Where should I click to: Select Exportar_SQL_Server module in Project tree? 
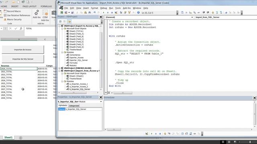click(x=78, y=60)
